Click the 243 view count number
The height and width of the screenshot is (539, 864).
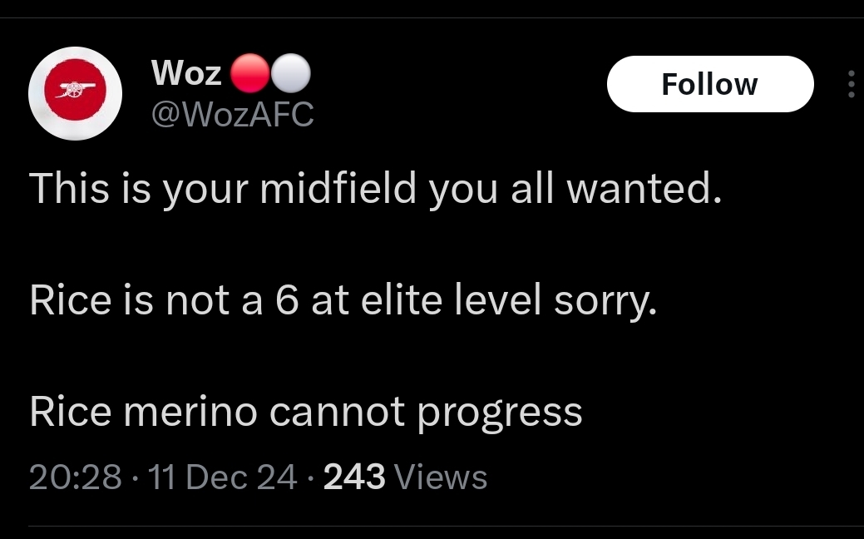(354, 477)
